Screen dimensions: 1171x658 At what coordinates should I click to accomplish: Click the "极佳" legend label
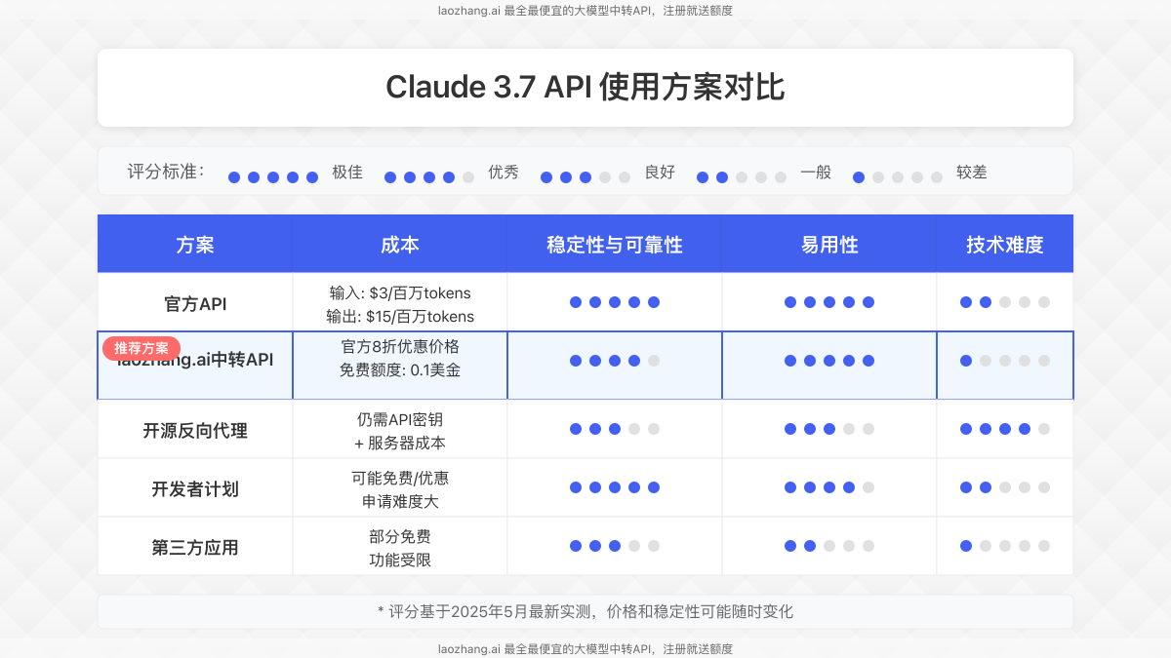(347, 173)
